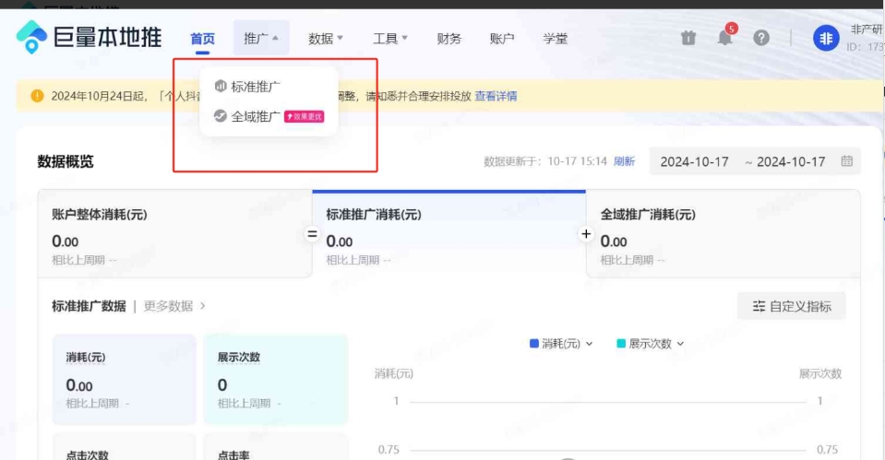Click the start date 2024-10-17 field
Image resolution: width=885 pixels, height=460 pixels.
click(694, 162)
